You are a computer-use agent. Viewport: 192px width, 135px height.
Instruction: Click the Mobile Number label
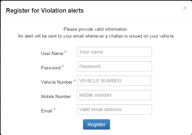coord(56,96)
